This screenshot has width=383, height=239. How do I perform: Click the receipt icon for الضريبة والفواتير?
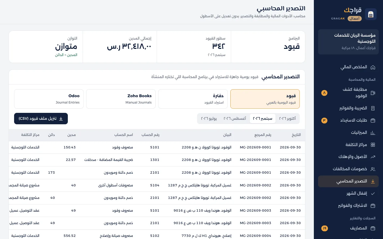tap(373, 108)
